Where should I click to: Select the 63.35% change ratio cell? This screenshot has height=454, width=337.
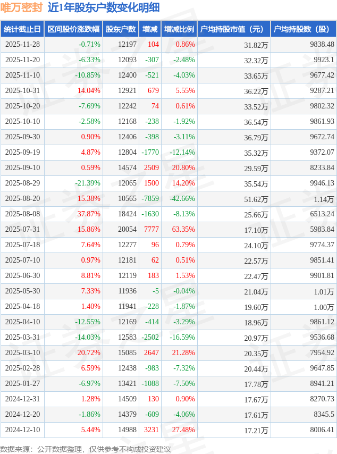184,230
